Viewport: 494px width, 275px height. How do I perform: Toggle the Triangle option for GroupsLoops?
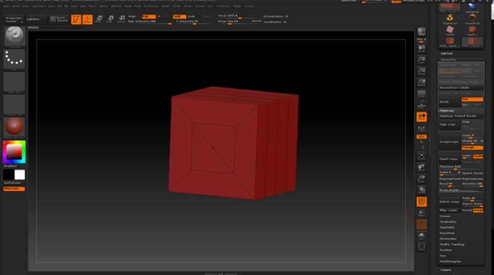pyautogui.click(x=472, y=147)
